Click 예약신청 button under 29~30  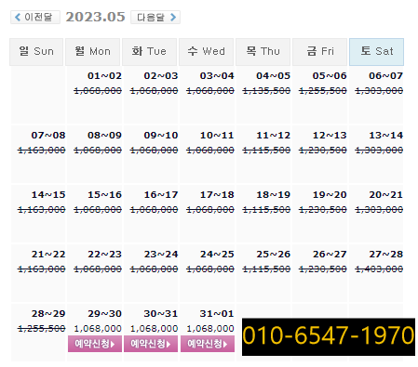(95, 344)
